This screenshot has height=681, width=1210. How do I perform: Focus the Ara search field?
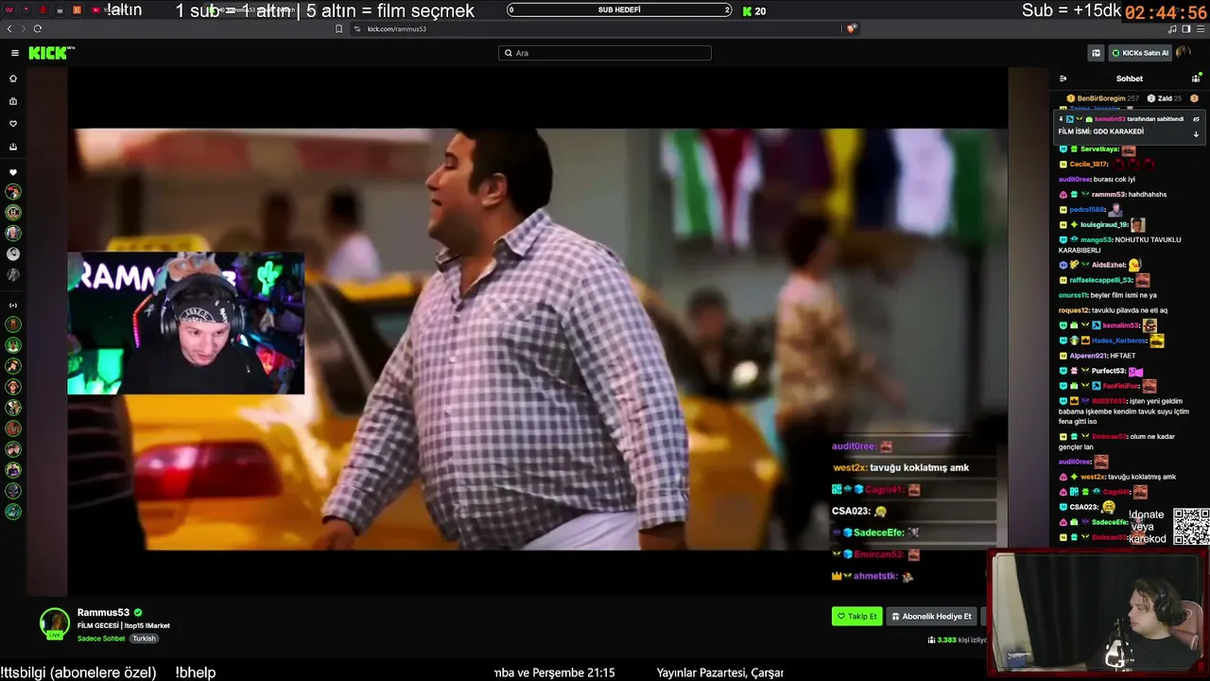coord(605,53)
